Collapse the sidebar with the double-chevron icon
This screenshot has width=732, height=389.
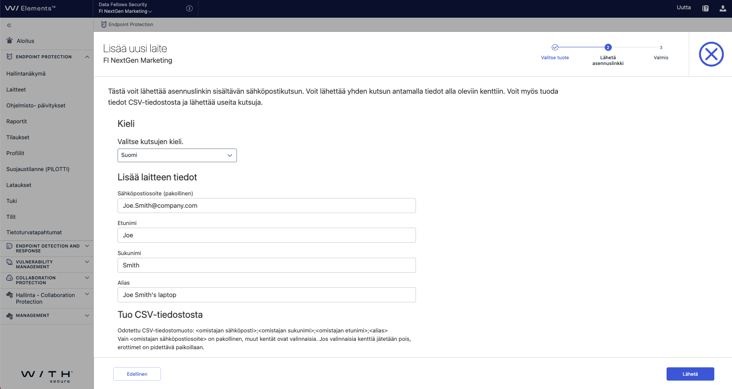[9, 26]
